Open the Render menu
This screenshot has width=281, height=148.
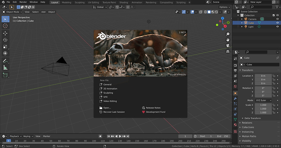(23, 2)
